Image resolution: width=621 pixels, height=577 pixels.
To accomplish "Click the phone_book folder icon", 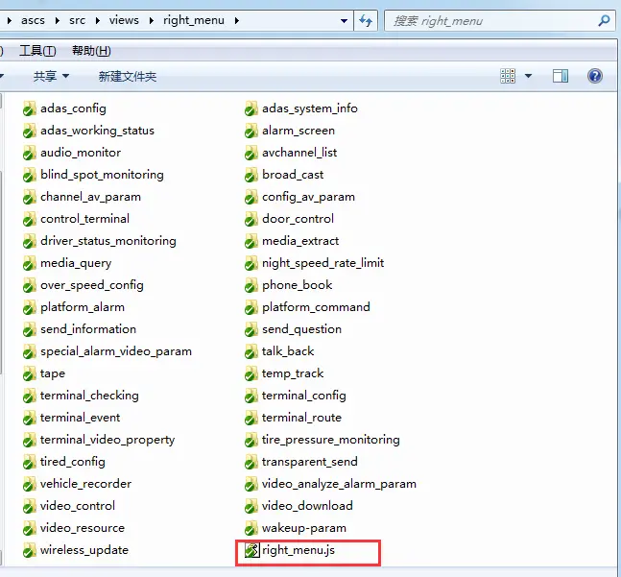I will click(x=251, y=285).
